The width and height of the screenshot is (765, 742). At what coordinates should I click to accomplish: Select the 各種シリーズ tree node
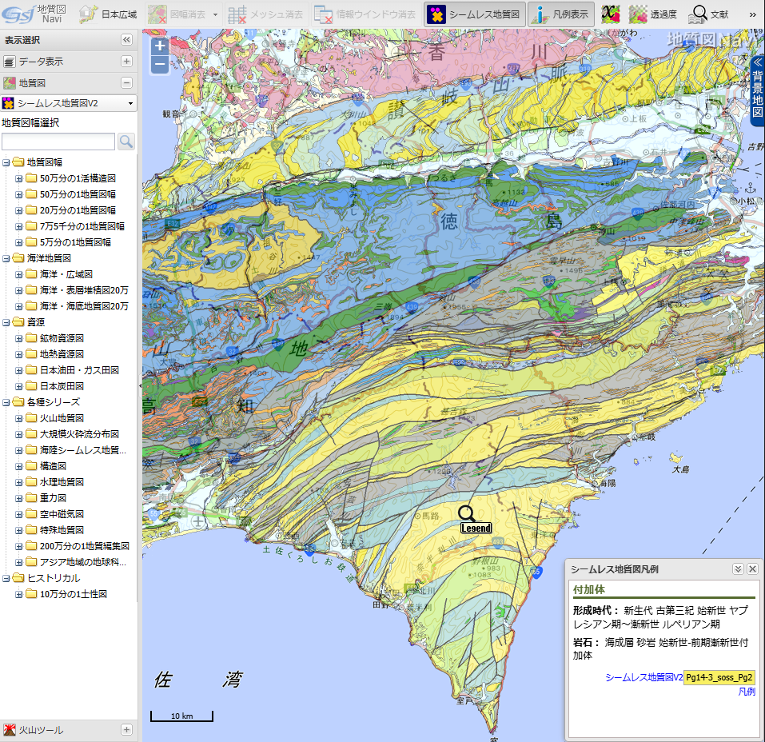(54, 401)
